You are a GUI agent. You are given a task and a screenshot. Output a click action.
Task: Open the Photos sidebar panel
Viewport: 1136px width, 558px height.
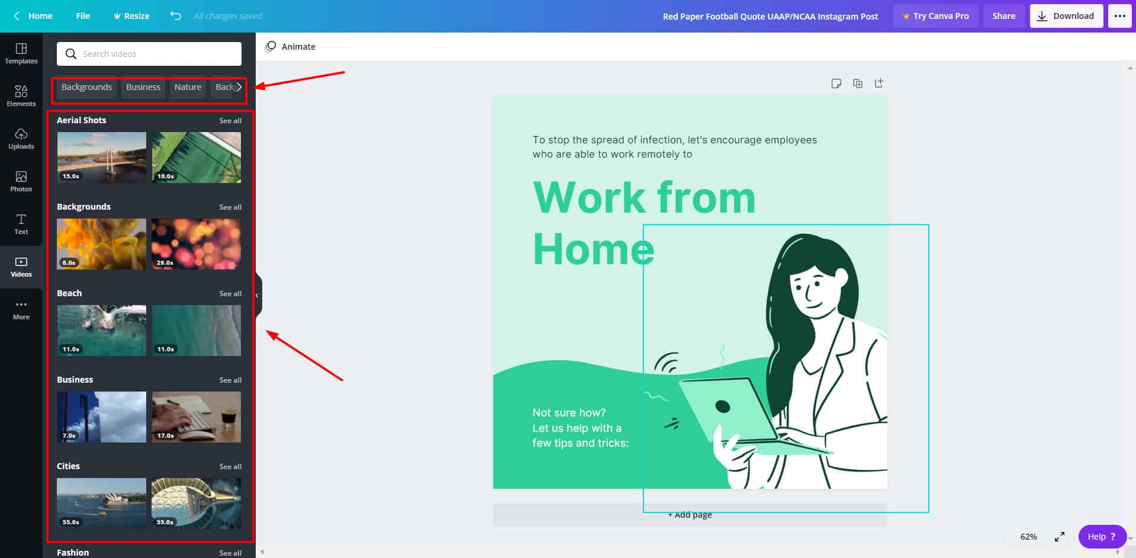[21, 181]
